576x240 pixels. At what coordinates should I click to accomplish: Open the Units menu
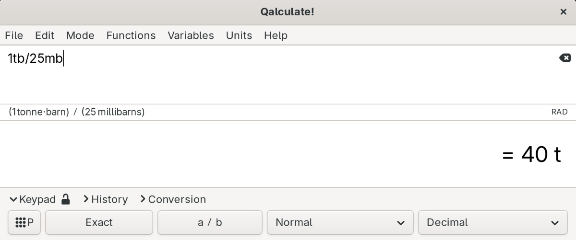point(239,35)
